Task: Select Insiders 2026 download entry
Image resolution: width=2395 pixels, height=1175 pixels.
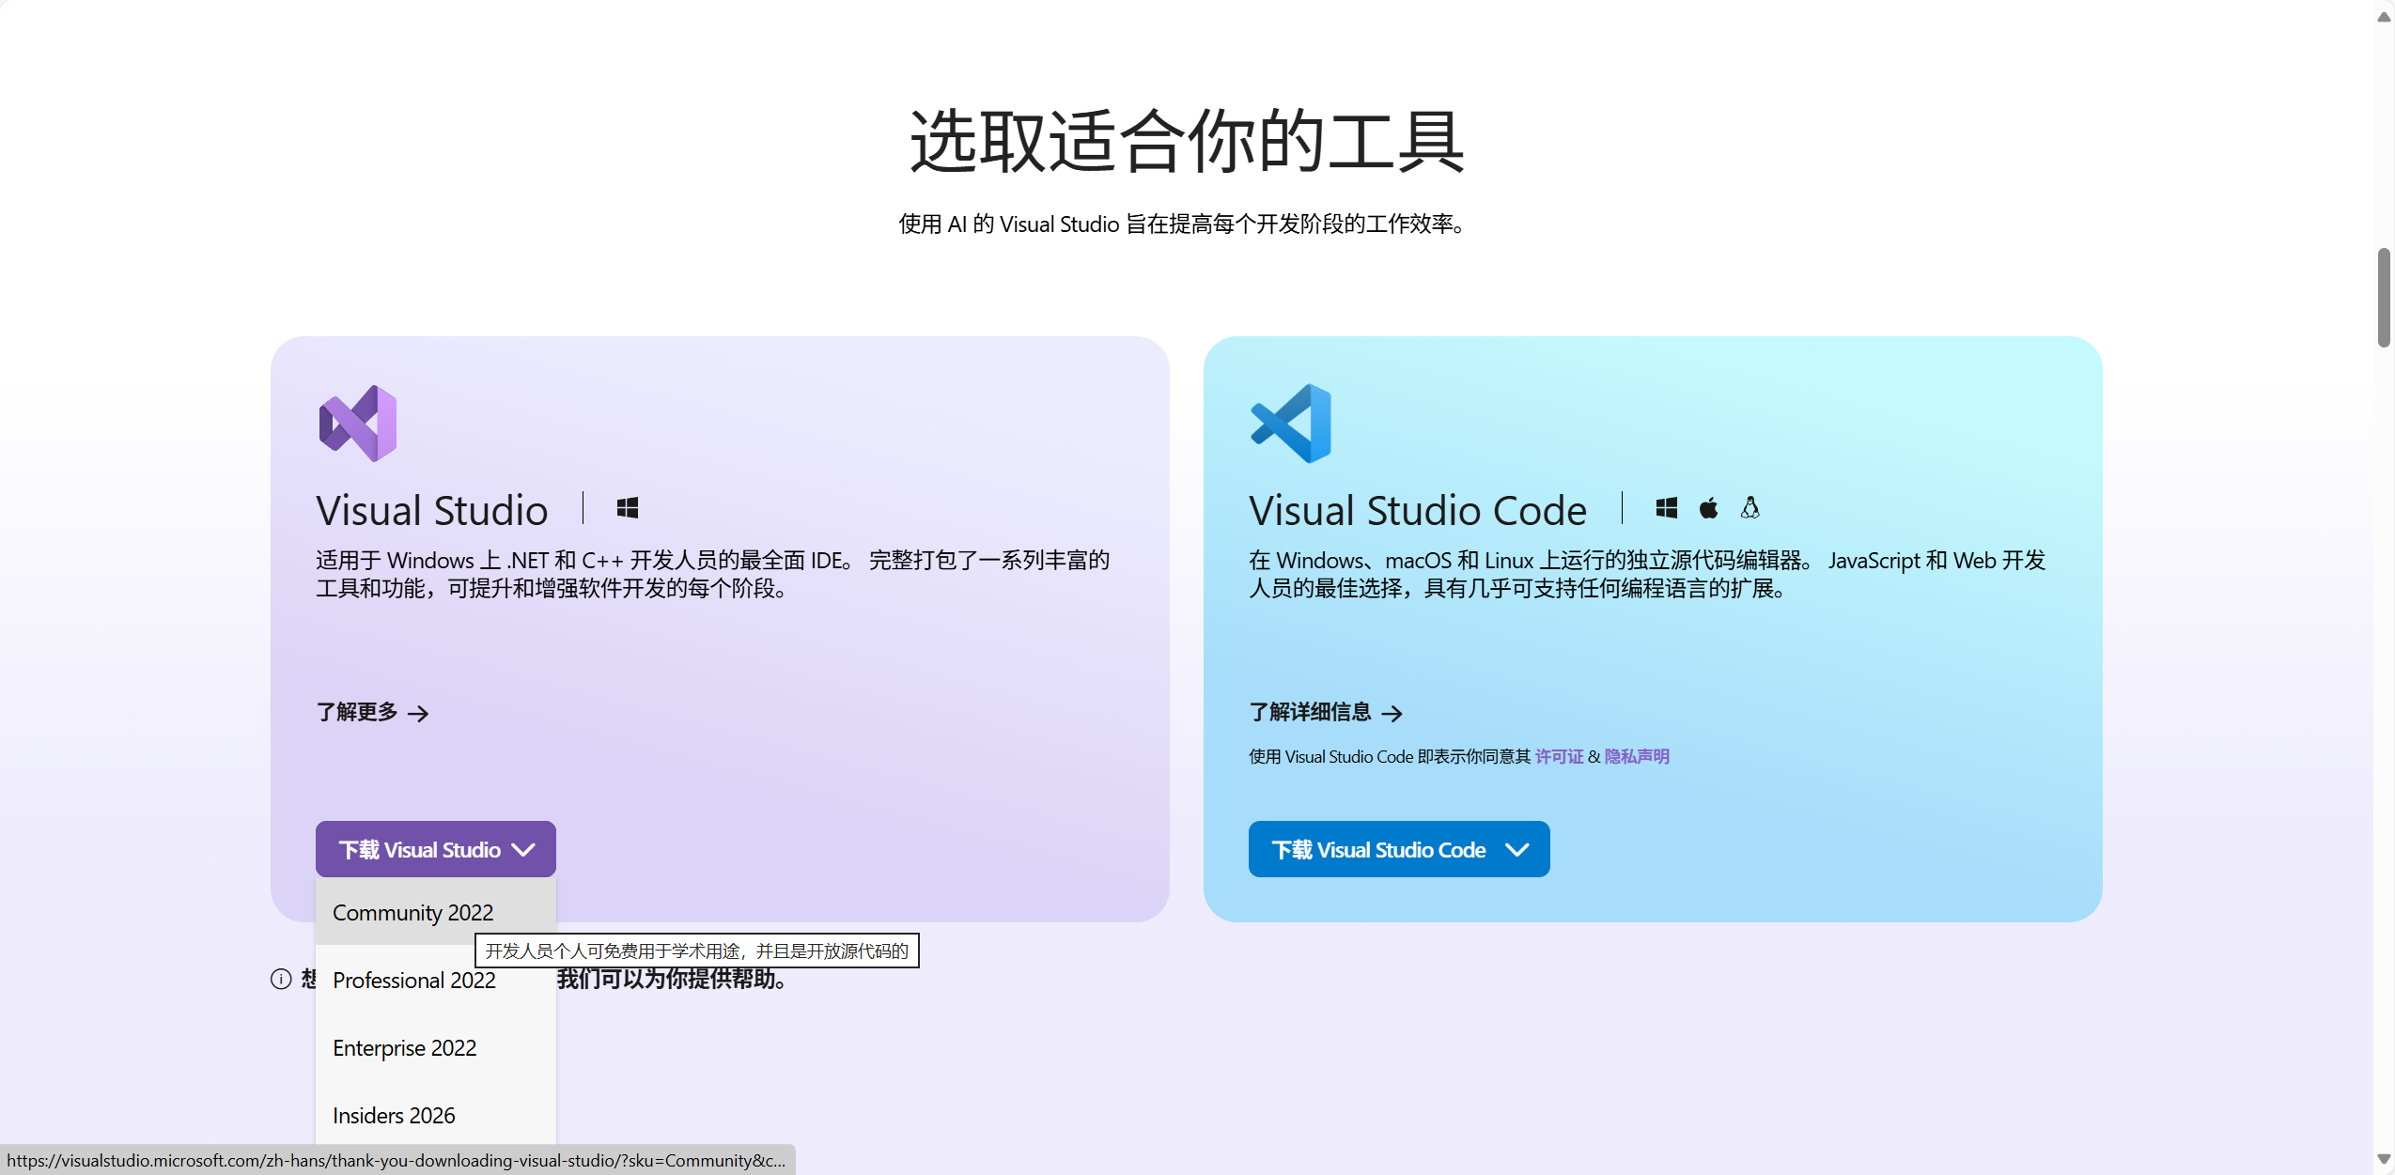Action: point(394,1116)
